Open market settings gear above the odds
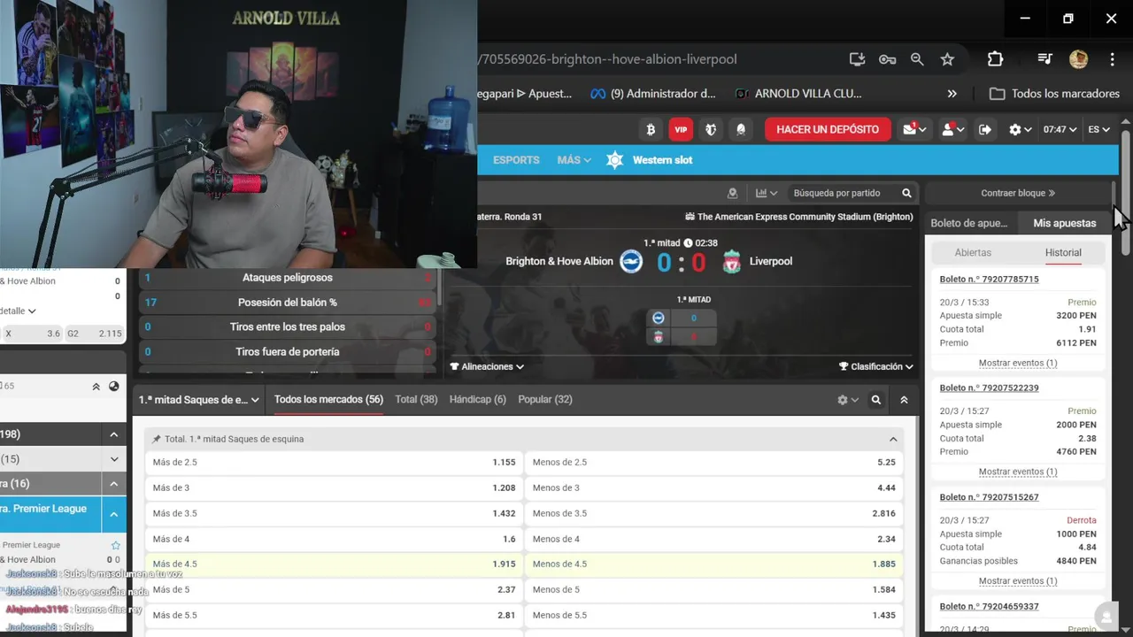 coord(848,400)
